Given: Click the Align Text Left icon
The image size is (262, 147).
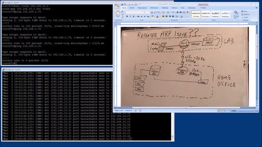Looking at the screenshot, I should coord(163,16).
